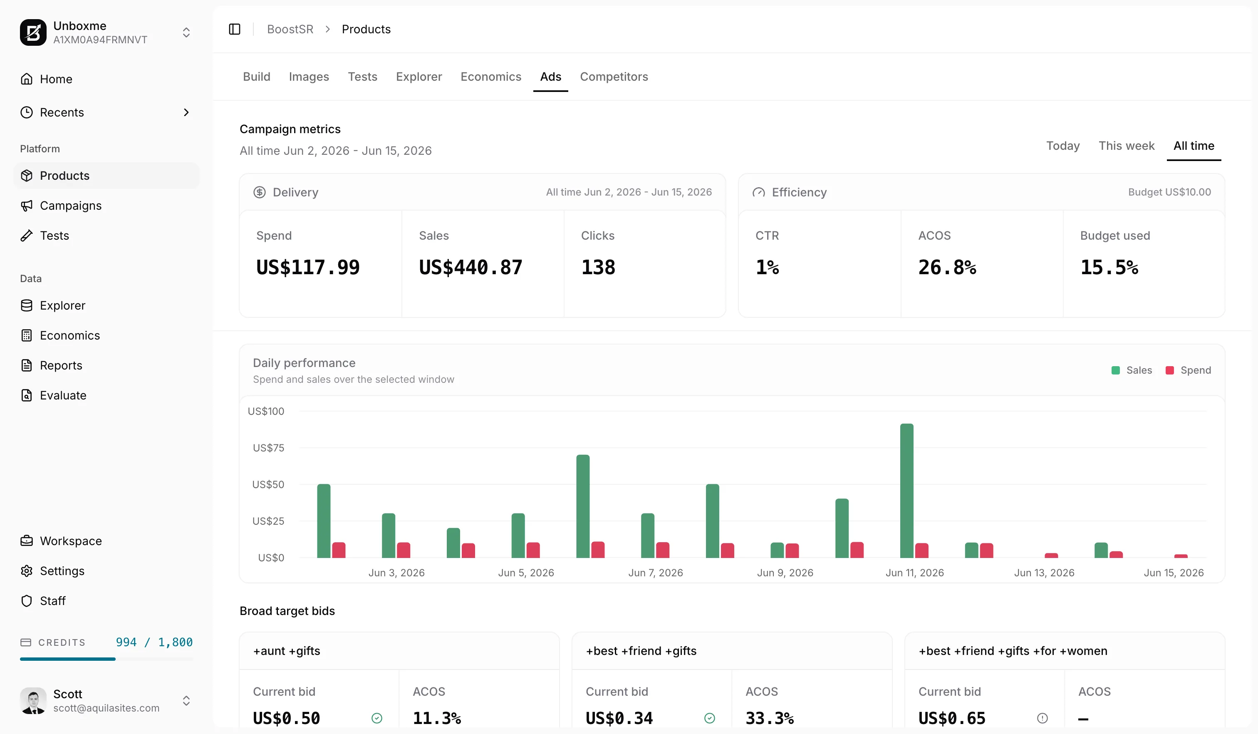Switch to the Explorer tab in product tabs

click(x=419, y=77)
